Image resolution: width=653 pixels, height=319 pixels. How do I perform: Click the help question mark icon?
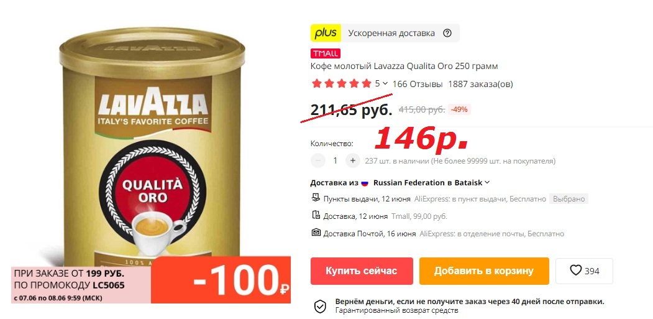coord(447,33)
